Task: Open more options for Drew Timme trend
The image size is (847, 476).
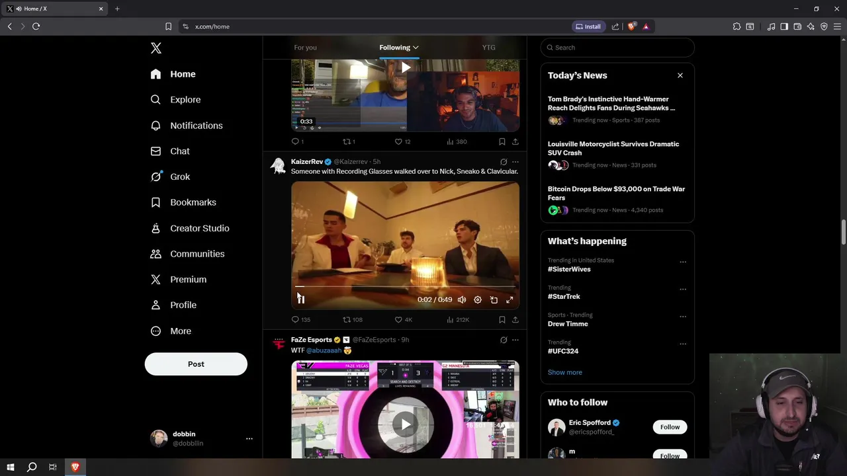Action: [x=683, y=316]
